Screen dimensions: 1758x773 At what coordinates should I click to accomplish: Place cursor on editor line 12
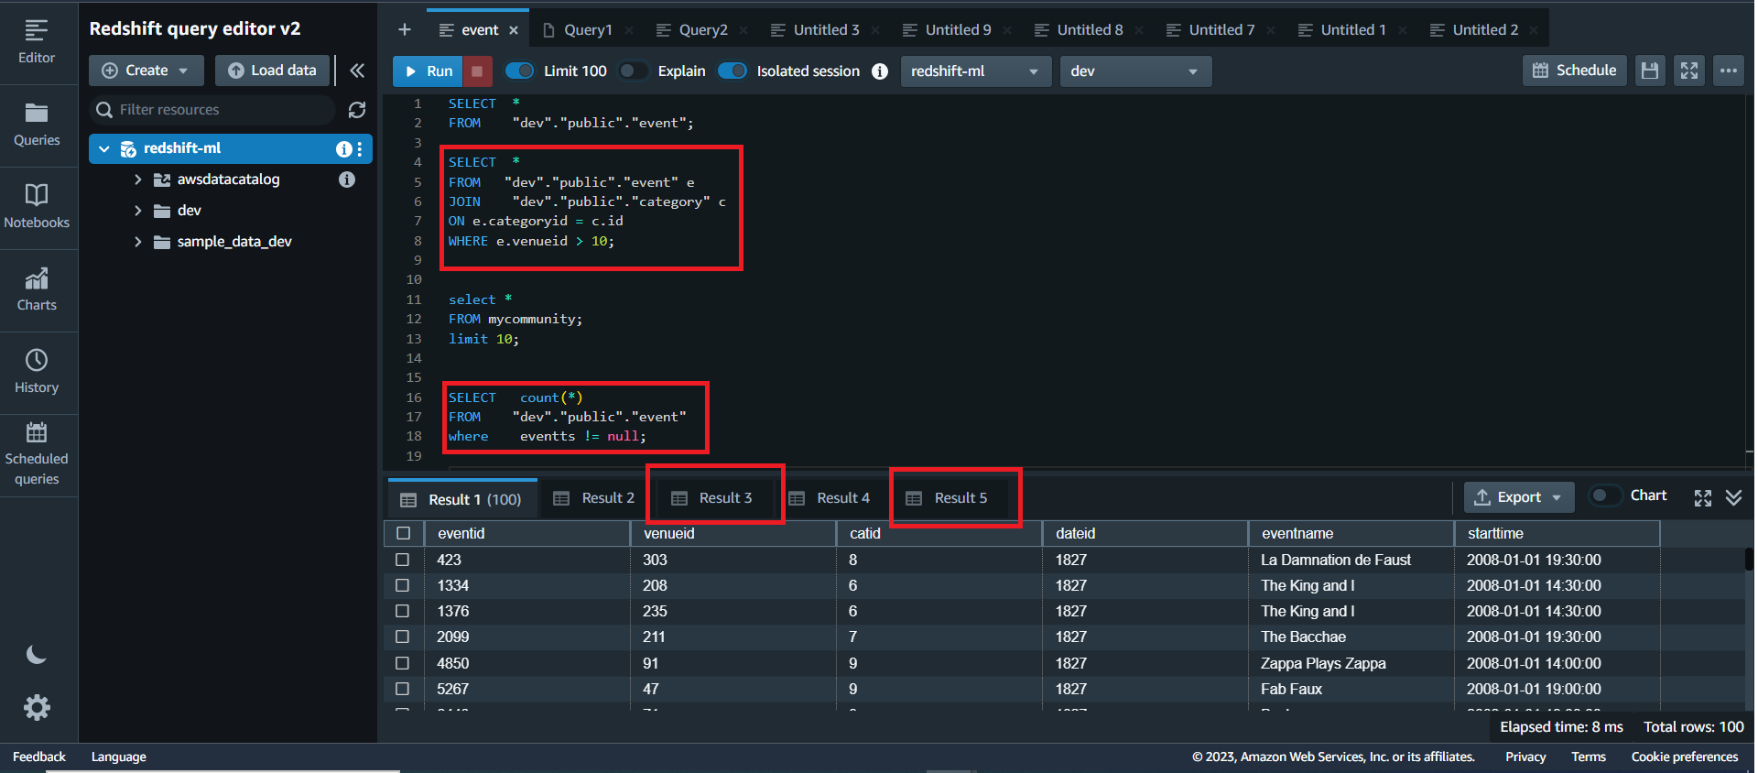click(515, 319)
